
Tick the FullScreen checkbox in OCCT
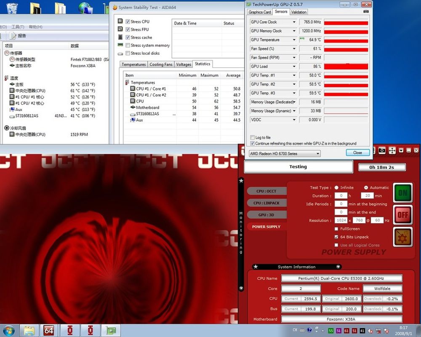point(336,229)
